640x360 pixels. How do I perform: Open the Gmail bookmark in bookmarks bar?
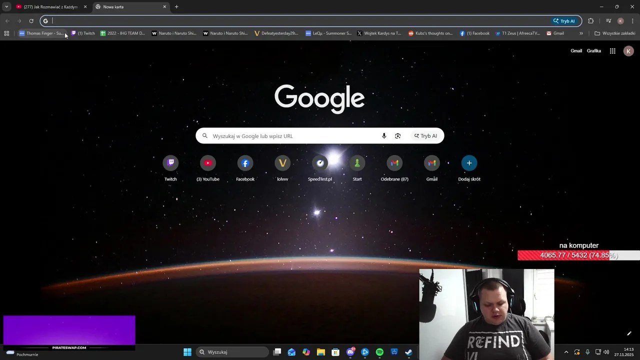click(x=555, y=33)
